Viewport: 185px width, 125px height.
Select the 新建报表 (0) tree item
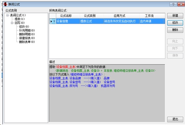click(x=27, y=38)
